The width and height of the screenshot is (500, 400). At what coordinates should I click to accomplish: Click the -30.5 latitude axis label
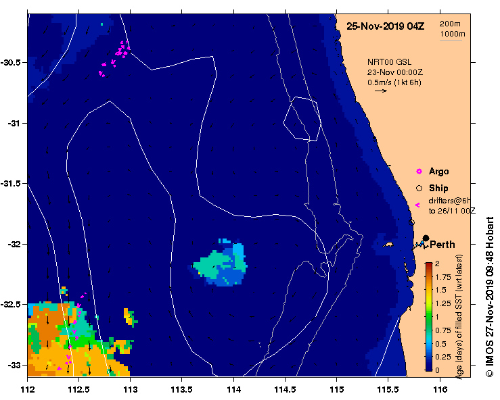(x=11, y=62)
